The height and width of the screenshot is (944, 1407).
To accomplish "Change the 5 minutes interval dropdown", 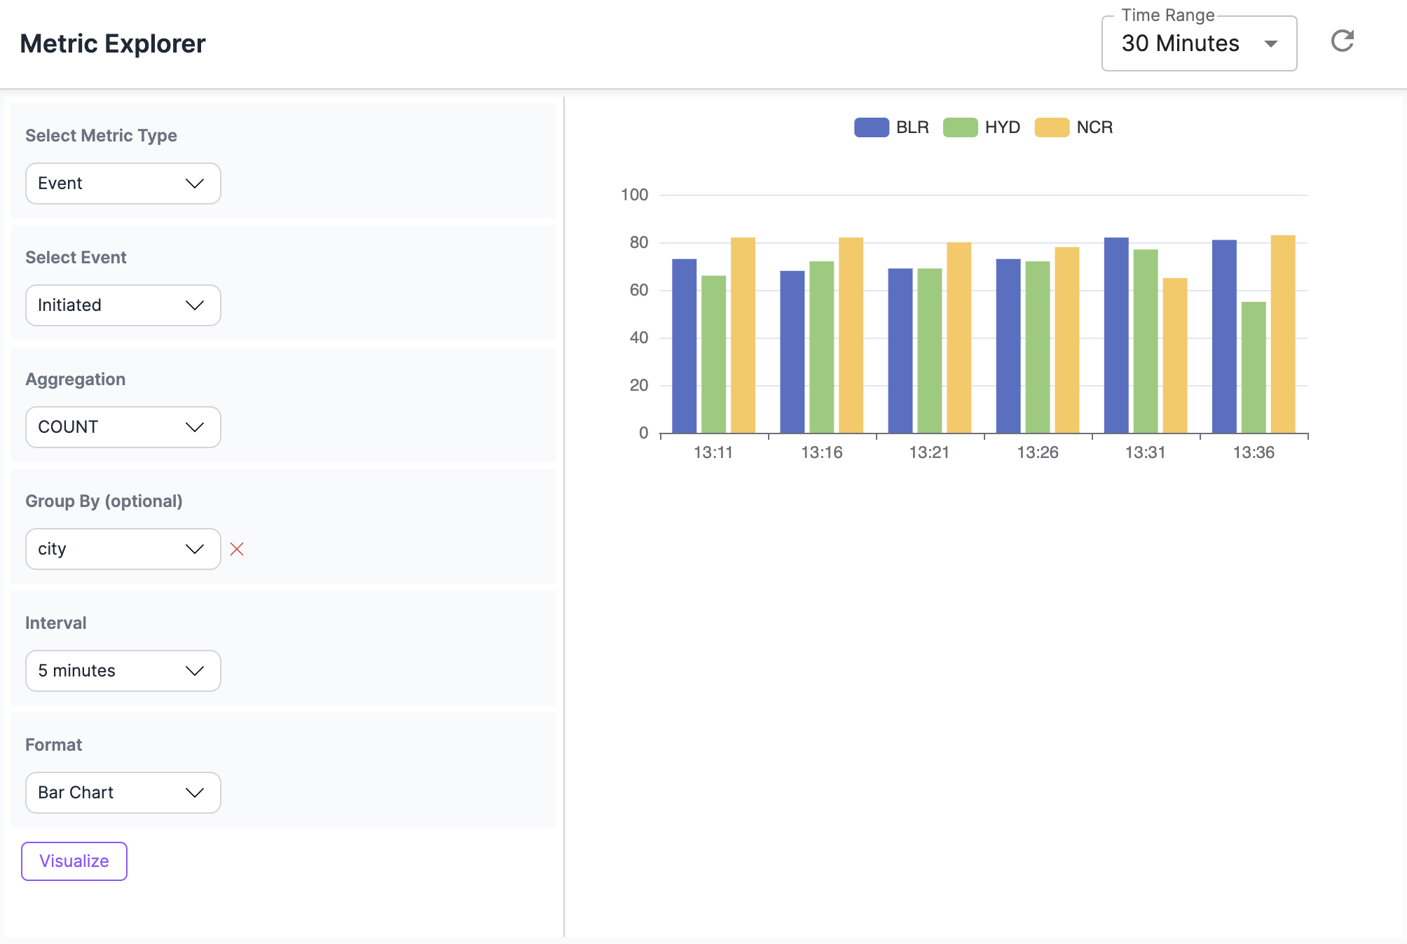I will tap(123, 671).
